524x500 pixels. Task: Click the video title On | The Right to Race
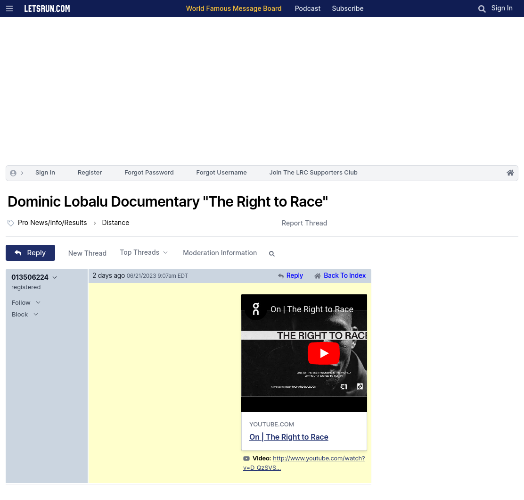(312, 309)
